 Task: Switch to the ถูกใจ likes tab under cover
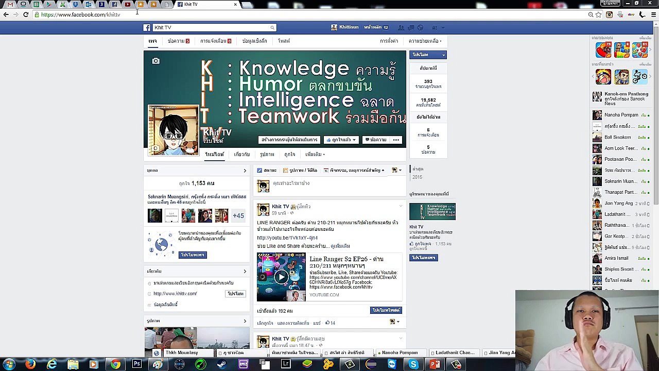289,154
